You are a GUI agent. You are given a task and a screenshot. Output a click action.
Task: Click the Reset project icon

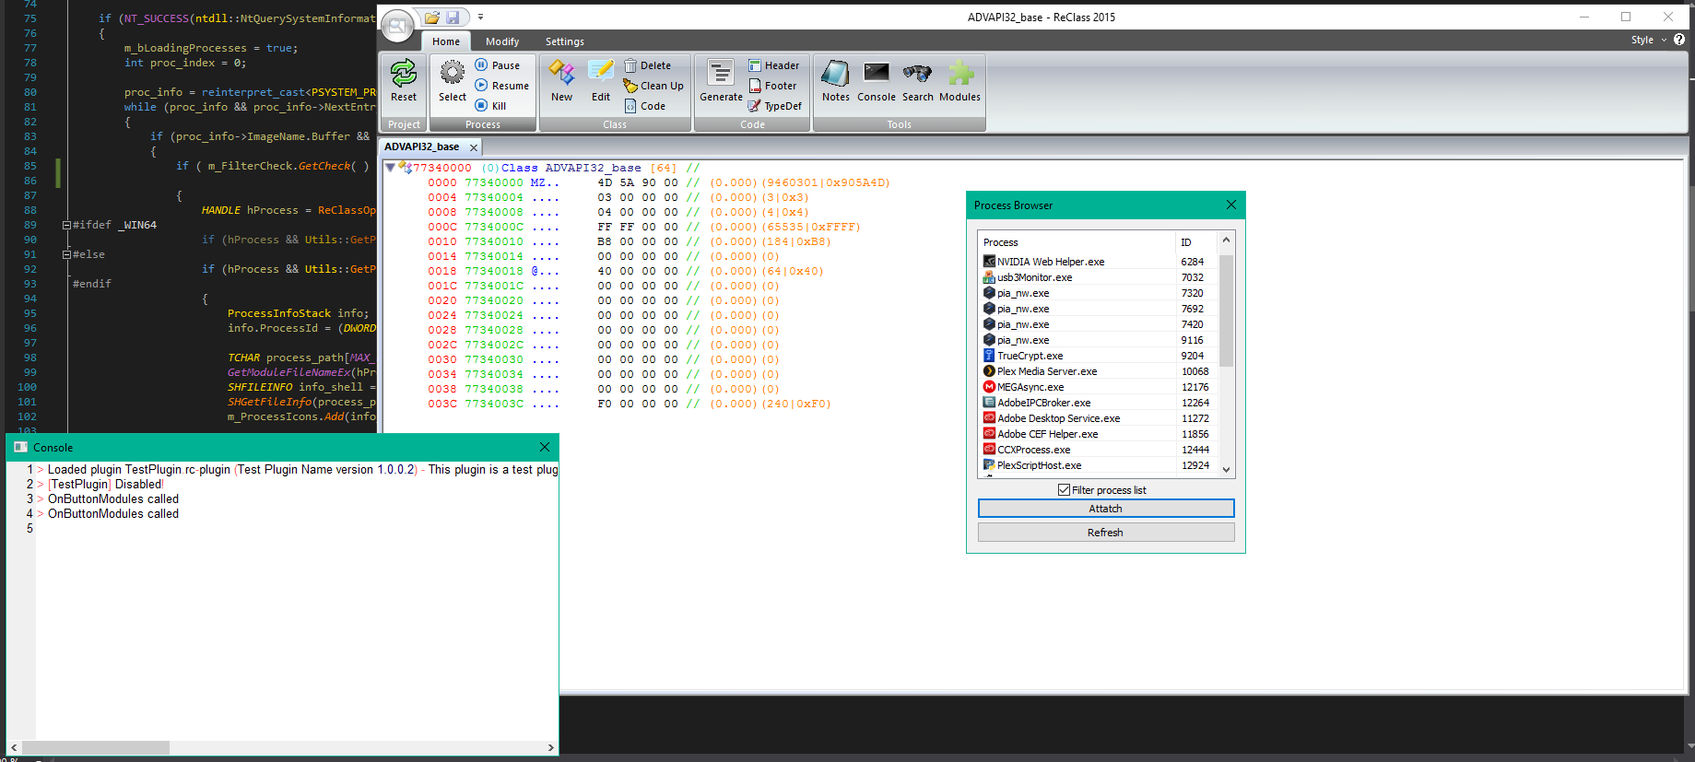pos(403,74)
